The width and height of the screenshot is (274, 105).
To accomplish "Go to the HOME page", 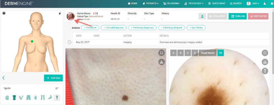I will [133, 4].
